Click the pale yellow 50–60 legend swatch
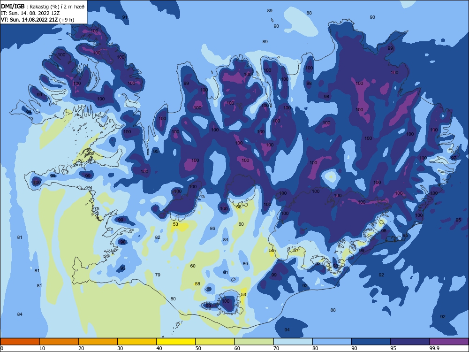 point(215,342)
